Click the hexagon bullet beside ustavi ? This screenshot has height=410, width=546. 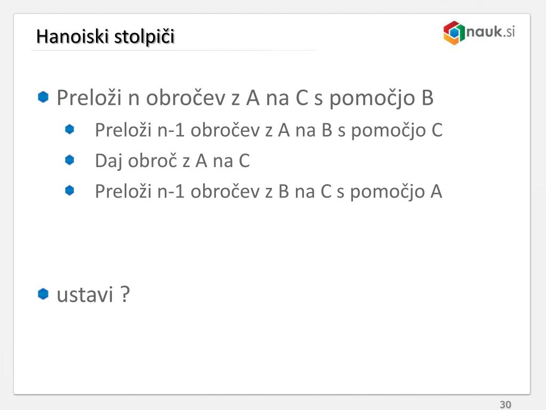(43, 294)
